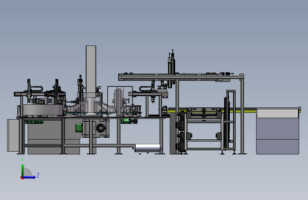Screen dimensions: 308x200
Task: Select the tall grey vertical column on the rotary station
Action: 91,72
